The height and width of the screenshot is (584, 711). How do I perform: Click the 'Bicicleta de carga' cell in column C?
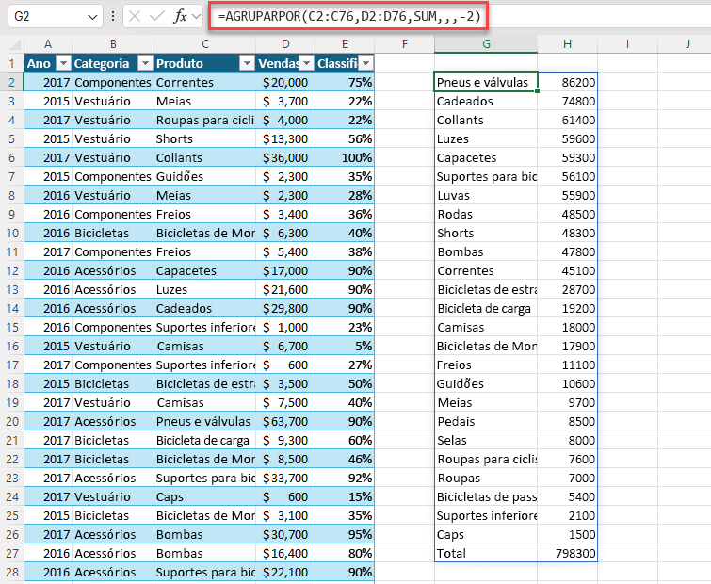pyautogui.click(x=205, y=440)
